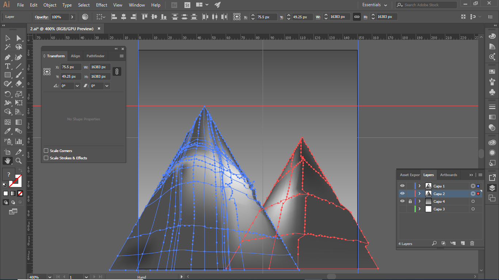The image size is (499, 280).
Task: Click the Fill color swatch
Action: 9,174
